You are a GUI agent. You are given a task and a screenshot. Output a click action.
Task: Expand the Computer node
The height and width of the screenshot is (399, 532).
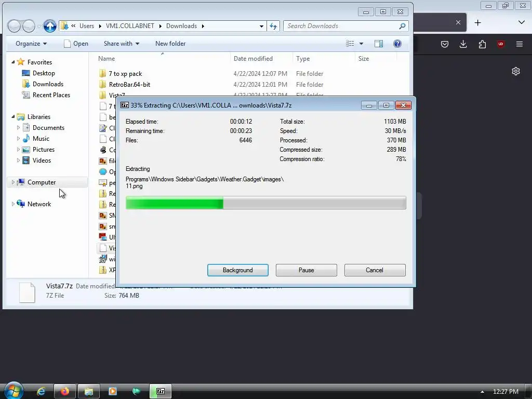[x=13, y=182]
